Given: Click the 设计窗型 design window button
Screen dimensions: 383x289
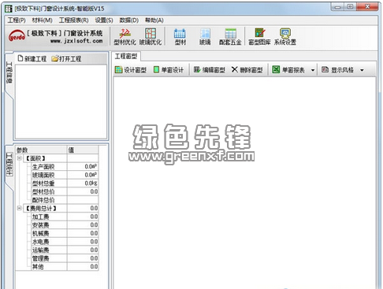Looking at the screenshot, I should (x=131, y=70).
